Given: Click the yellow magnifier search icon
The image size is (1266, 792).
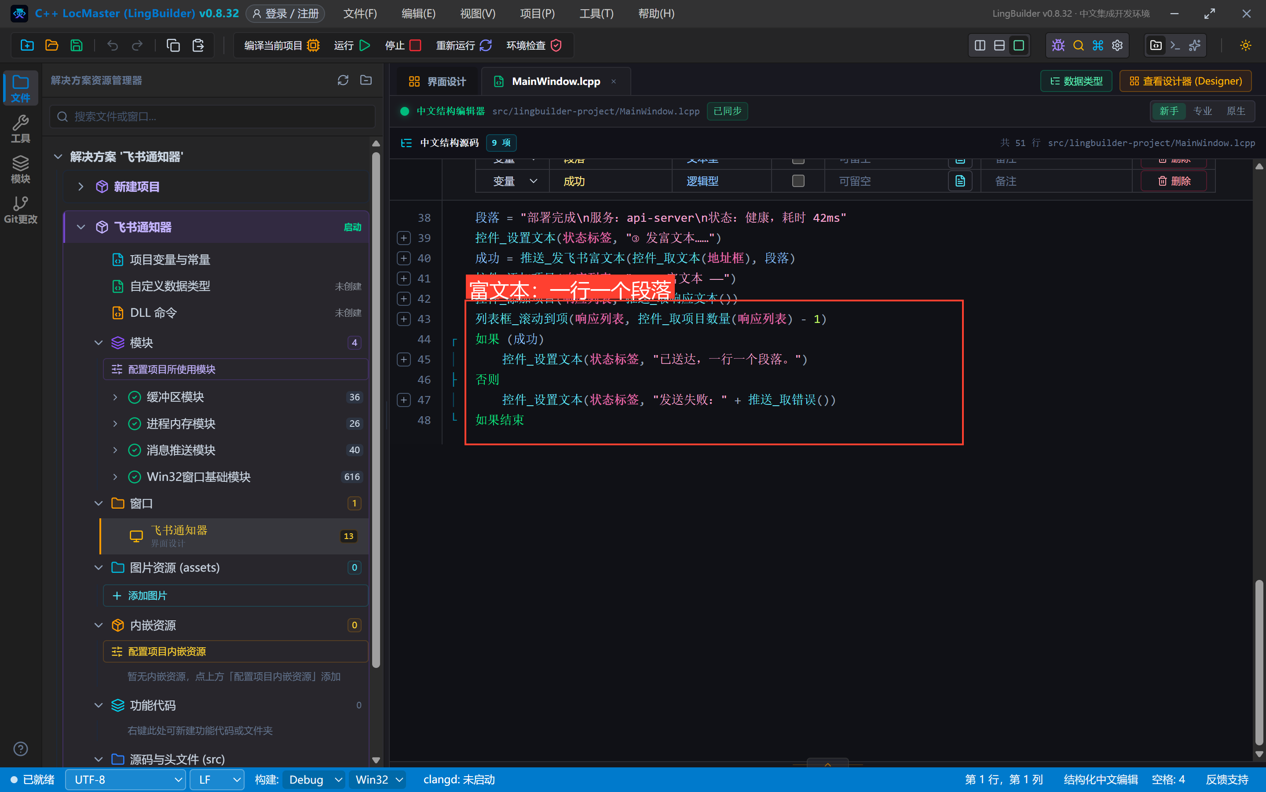Looking at the screenshot, I should (x=1078, y=46).
